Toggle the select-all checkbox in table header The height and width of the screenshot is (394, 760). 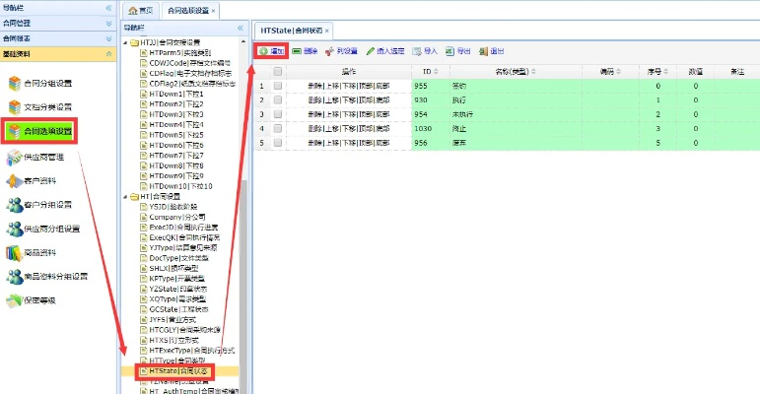point(278,72)
